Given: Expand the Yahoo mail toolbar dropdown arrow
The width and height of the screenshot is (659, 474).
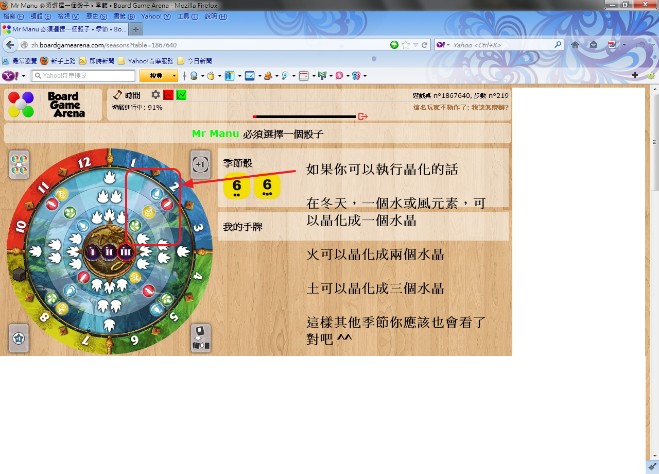Looking at the screenshot, I should click(259, 76).
